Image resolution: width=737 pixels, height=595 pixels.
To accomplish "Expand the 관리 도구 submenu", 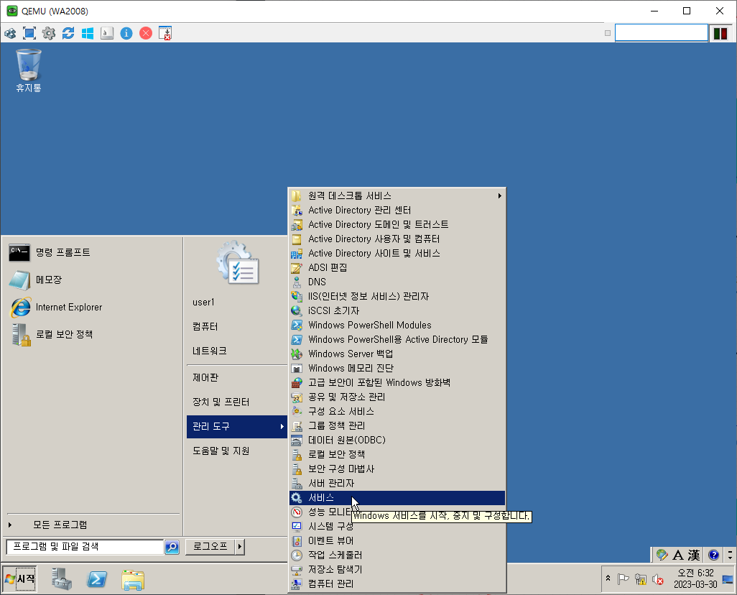I will pos(237,427).
